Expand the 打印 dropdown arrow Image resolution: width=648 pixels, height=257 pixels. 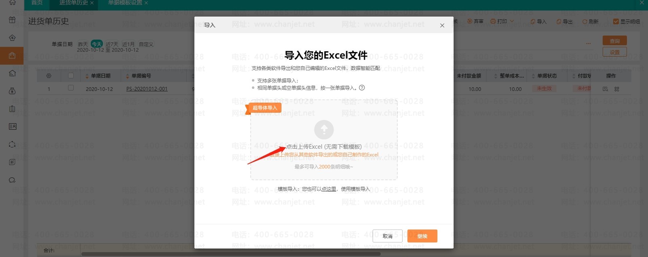pyautogui.click(x=512, y=21)
